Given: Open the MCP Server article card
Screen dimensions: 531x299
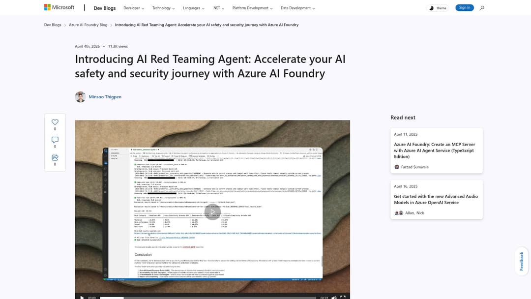Looking at the screenshot, I should click(x=437, y=150).
